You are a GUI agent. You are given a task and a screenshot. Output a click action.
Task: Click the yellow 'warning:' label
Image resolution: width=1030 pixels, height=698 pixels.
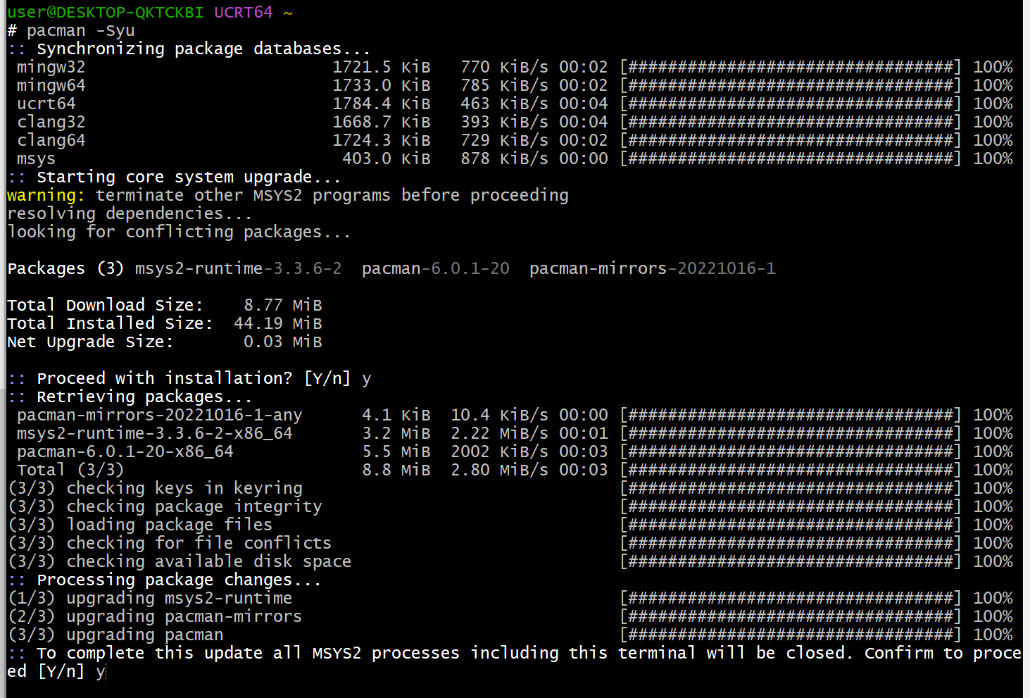pyautogui.click(x=46, y=196)
